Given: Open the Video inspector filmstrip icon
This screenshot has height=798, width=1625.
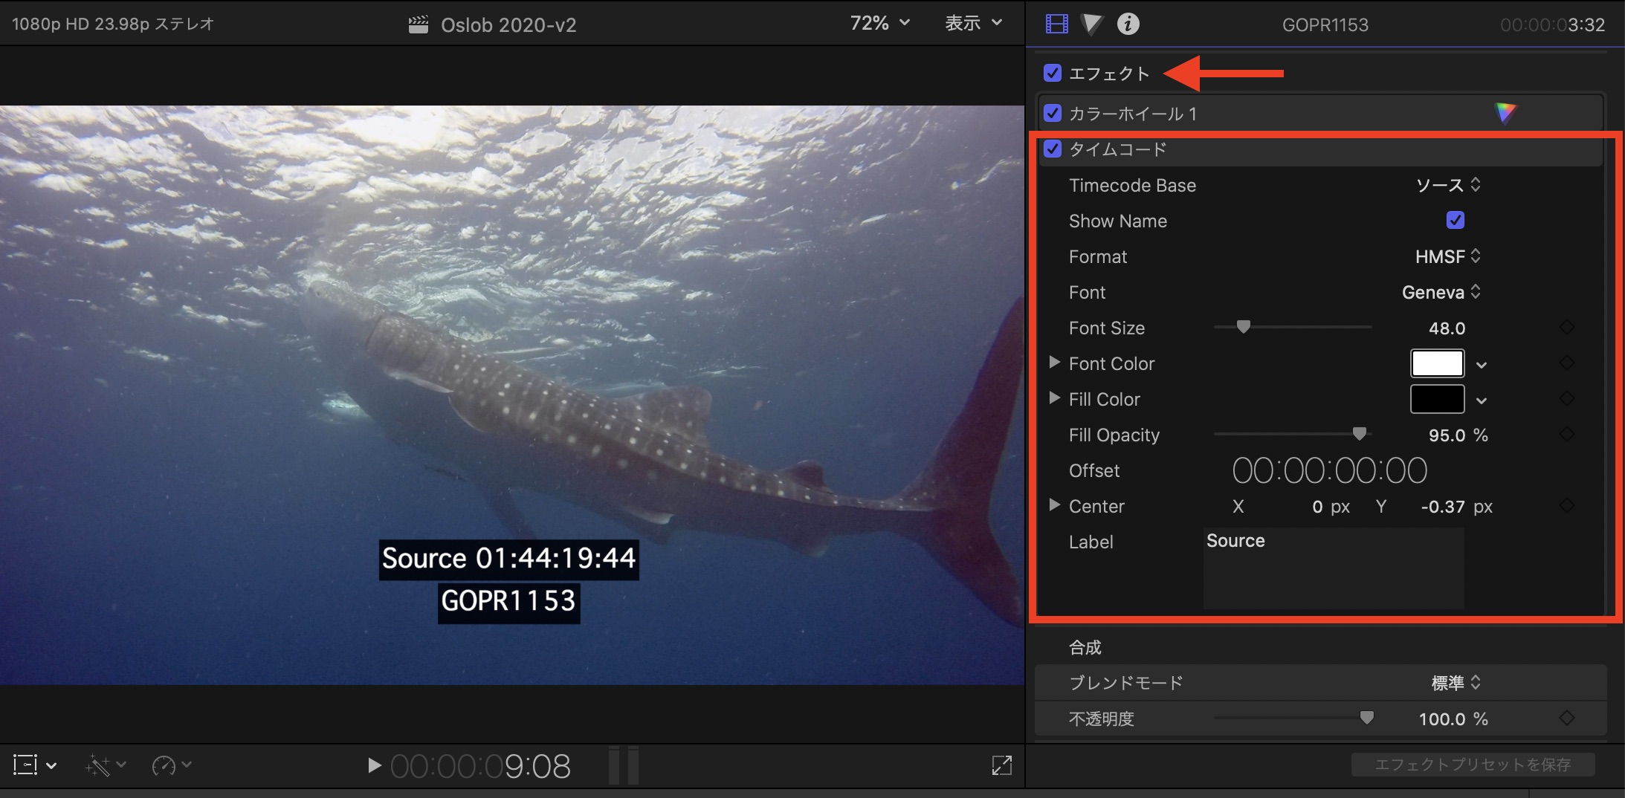Looking at the screenshot, I should (1056, 25).
